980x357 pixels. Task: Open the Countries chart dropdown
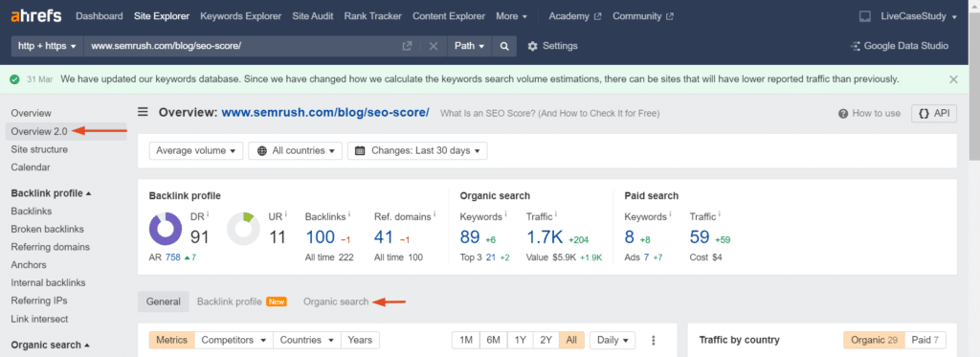pos(307,340)
